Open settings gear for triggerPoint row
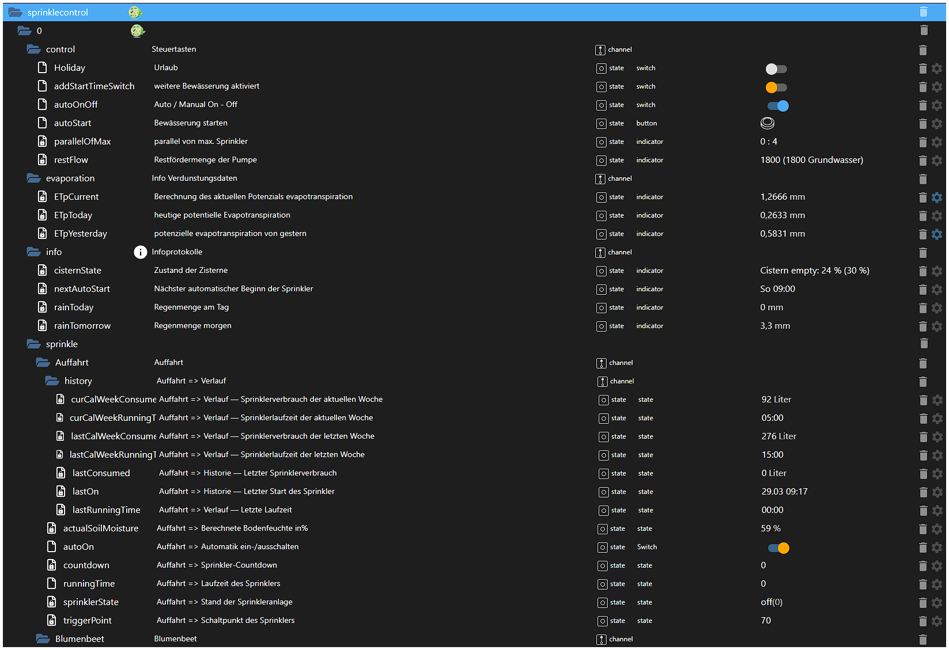Viewport: 949px width, 650px height. click(x=937, y=621)
